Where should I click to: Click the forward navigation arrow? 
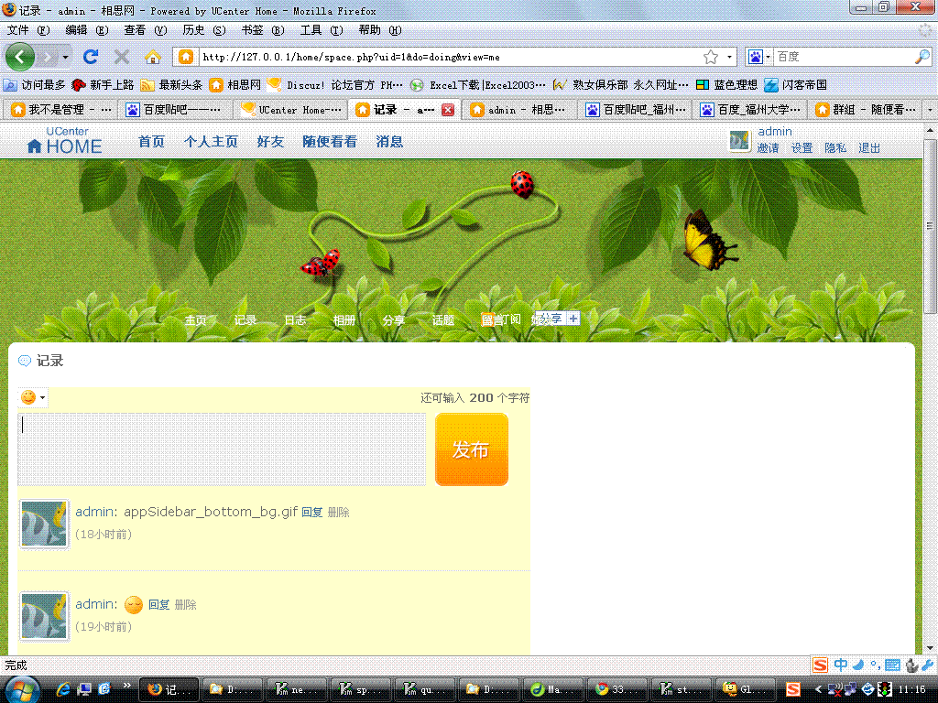(x=48, y=58)
